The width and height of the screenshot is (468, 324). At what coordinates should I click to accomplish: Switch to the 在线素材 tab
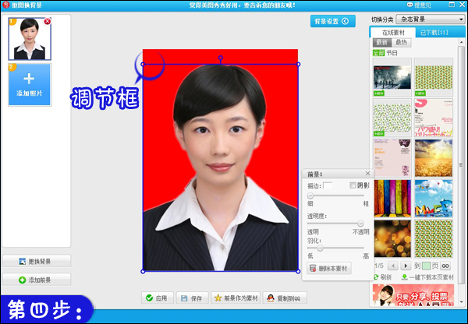(x=392, y=32)
